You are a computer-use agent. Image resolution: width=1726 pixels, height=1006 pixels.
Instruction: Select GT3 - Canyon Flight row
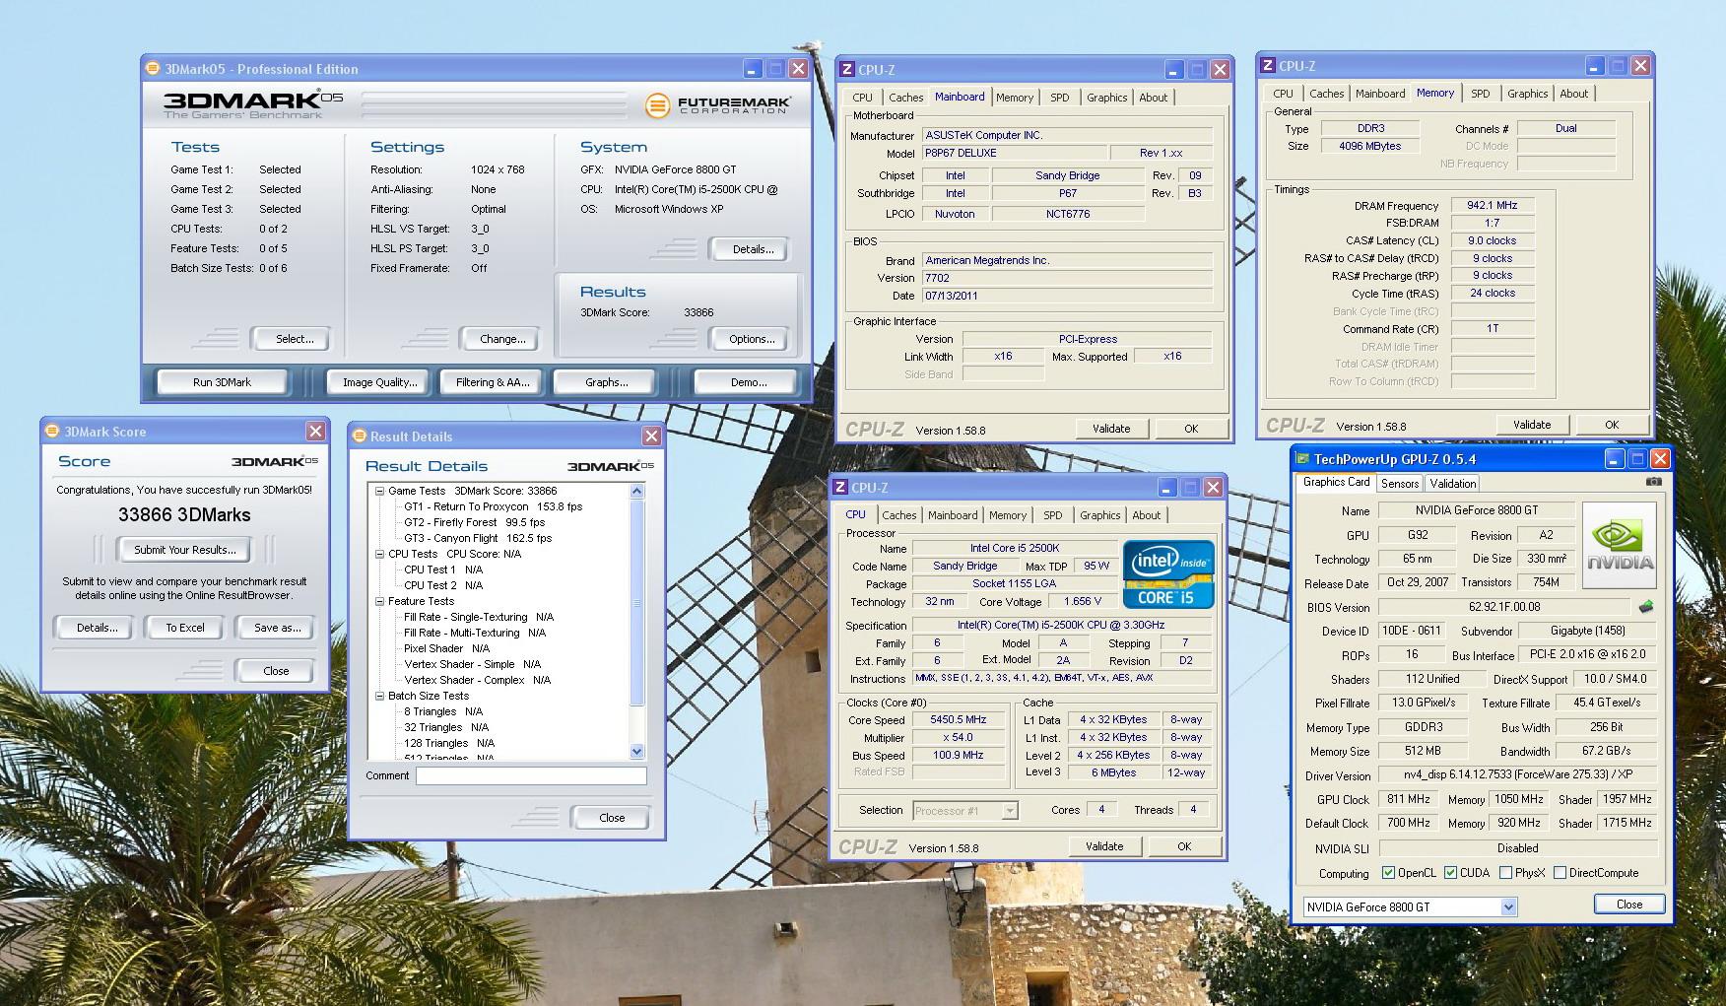tap(478, 538)
